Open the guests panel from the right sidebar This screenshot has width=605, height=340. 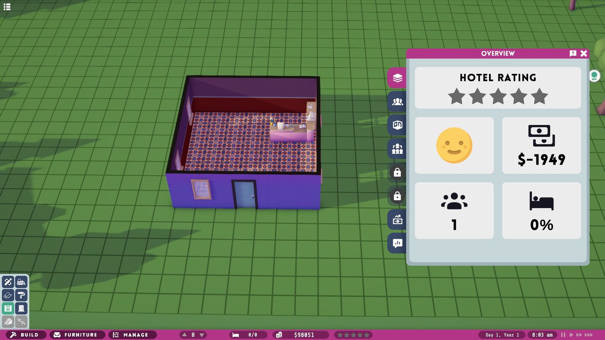[x=397, y=102]
